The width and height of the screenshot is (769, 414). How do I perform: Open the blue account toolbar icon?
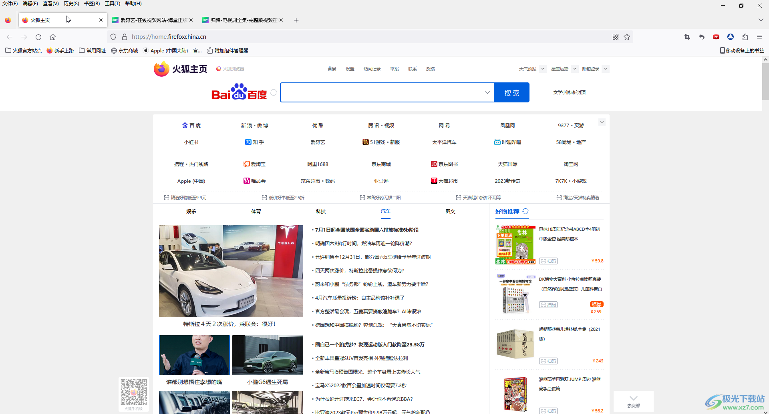(x=731, y=37)
